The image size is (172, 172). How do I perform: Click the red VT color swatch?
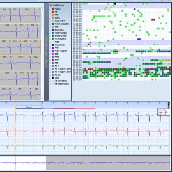pos(53,12)
